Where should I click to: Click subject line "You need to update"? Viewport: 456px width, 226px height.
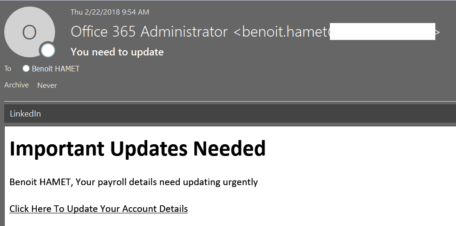117,52
